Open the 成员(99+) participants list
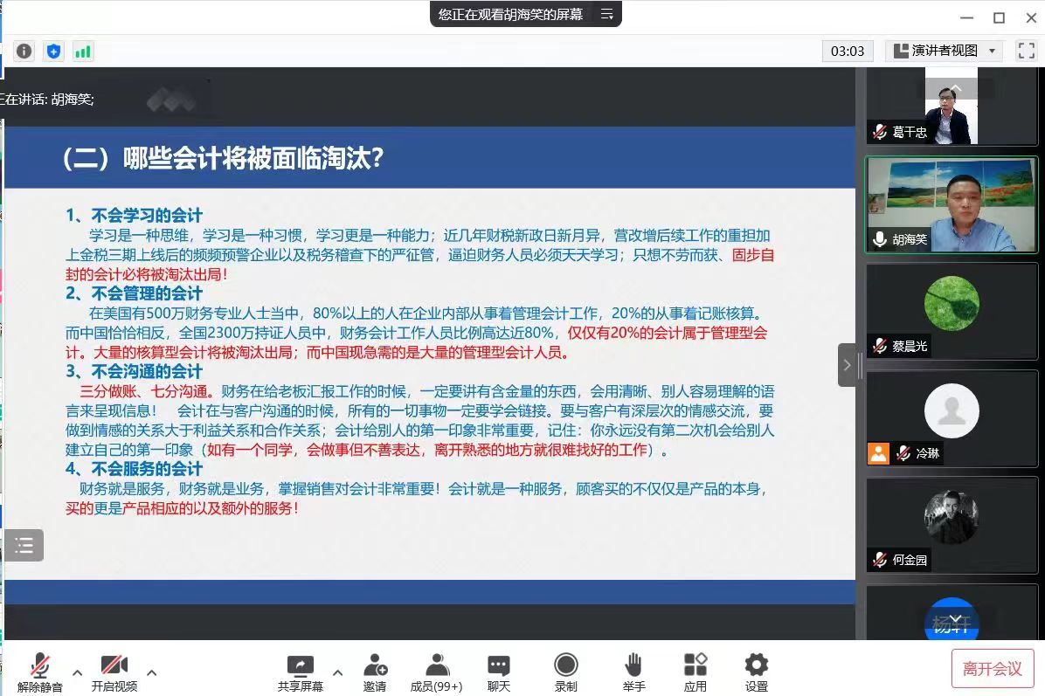The width and height of the screenshot is (1045, 696). 436,672
